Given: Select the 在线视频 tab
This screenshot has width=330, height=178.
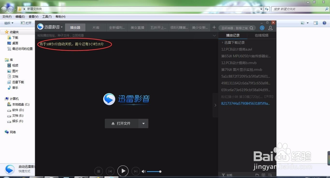Looking at the screenshot, I should 262,35.
